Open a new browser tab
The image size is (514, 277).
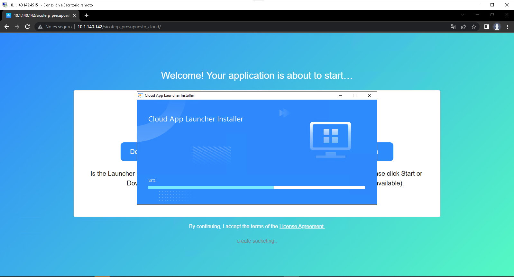pos(86,15)
